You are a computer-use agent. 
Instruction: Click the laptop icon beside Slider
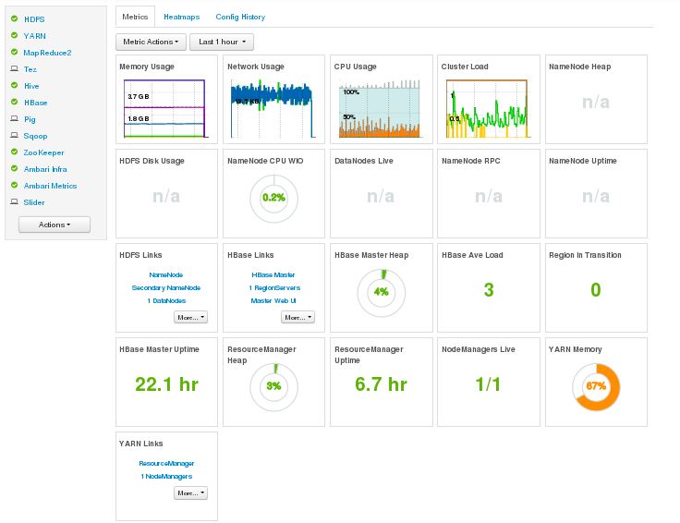(x=14, y=202)
